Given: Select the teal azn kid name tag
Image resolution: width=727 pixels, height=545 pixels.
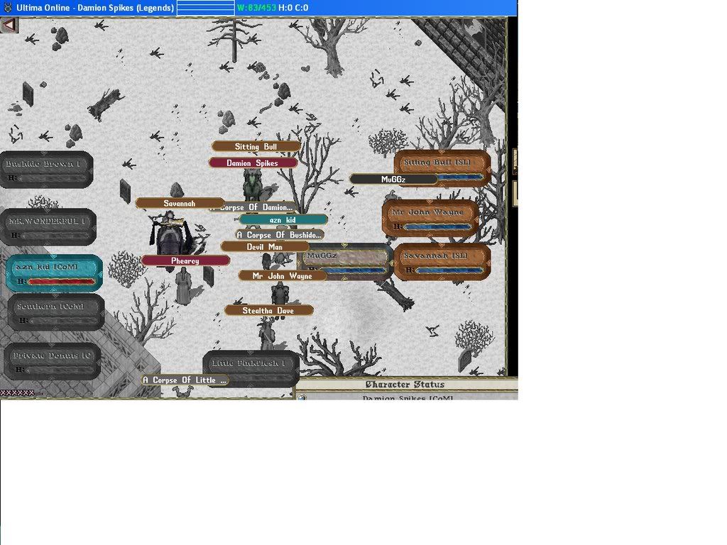Looking at the screenshot, I should click(283, 220).
